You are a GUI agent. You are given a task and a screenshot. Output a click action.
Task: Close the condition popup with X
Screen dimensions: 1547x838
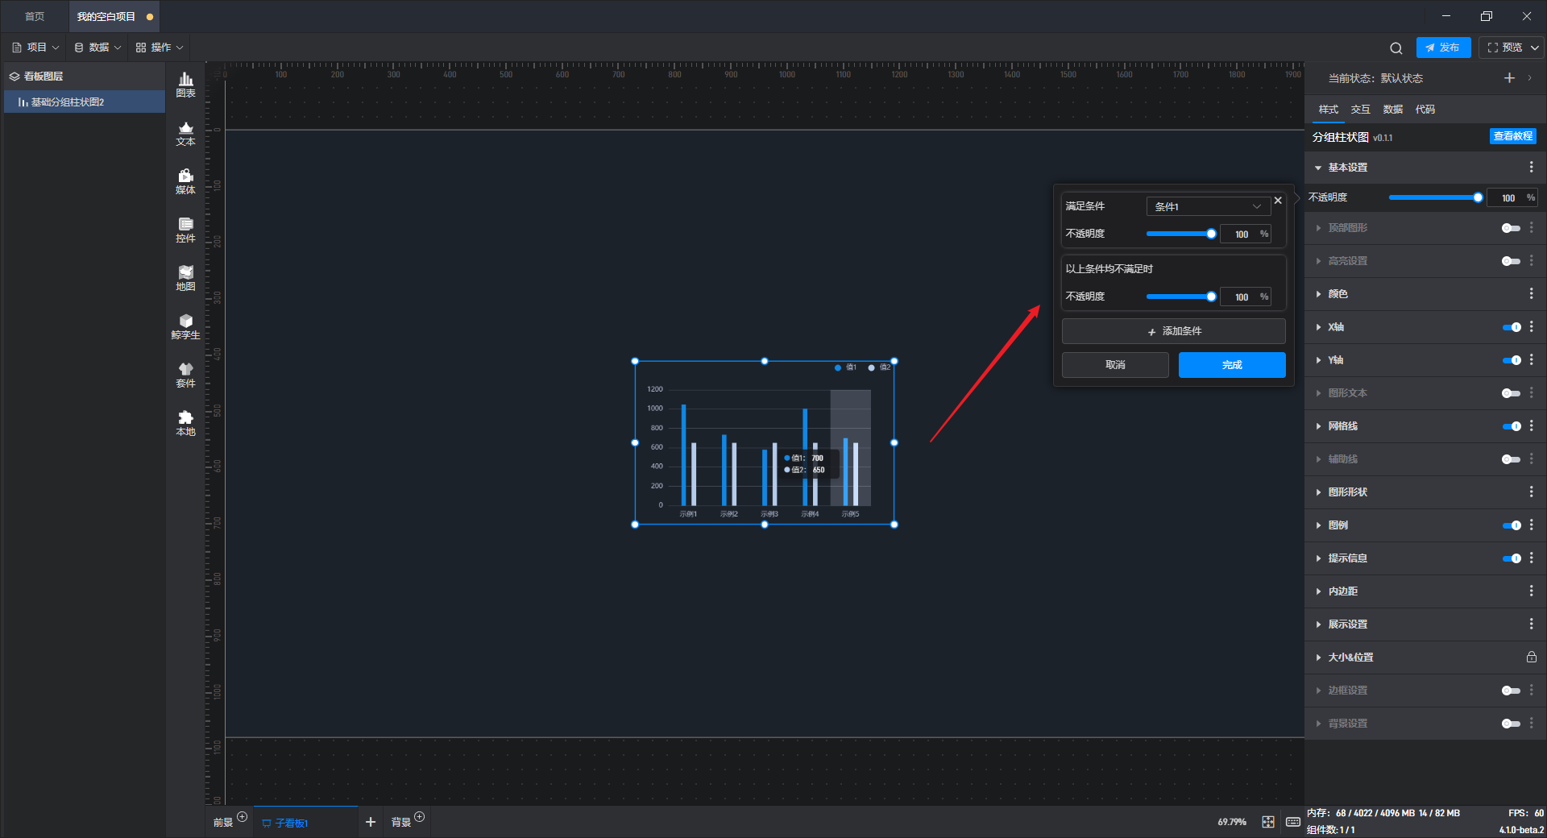[1278, 201]
